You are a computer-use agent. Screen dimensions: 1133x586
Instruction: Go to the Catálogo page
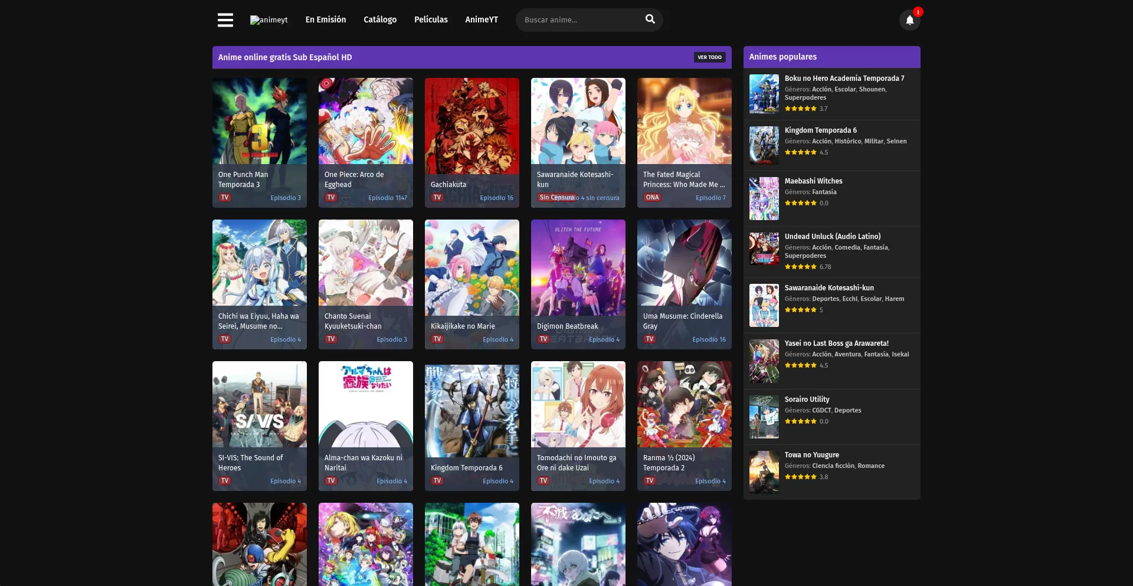coord(380,20)
